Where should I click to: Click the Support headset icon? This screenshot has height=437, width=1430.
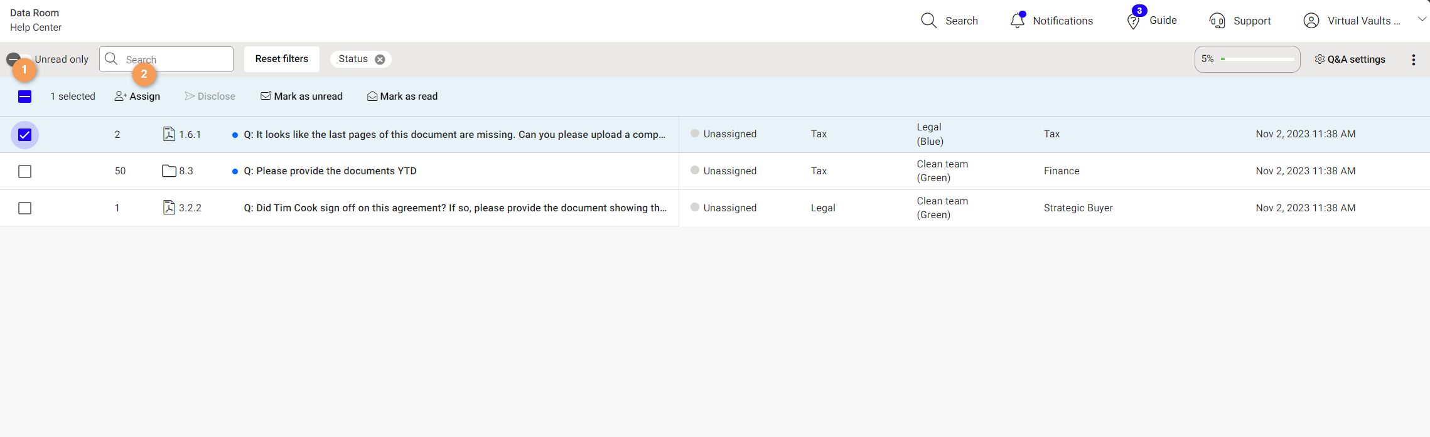pyautogui.click(x=1217, y=21)
